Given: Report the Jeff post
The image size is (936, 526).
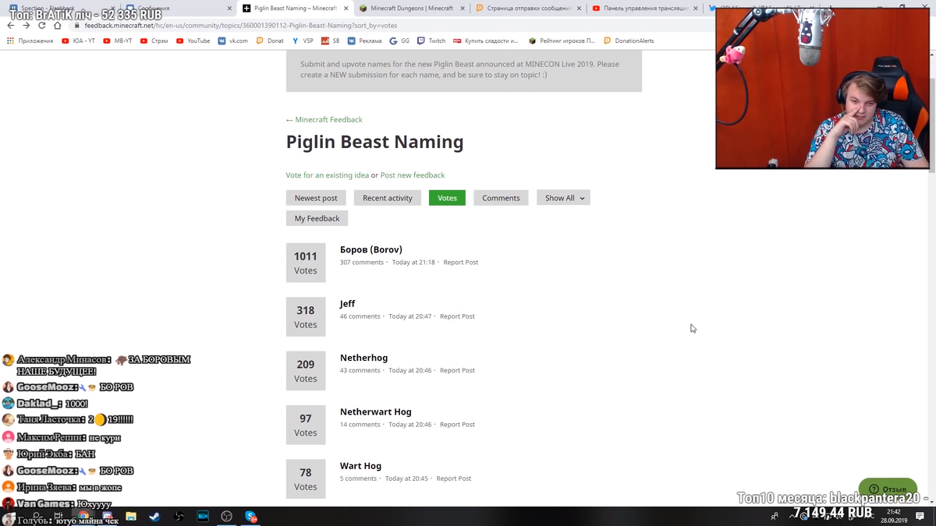Looking at the screenshot, I should pyautogui.click(x=457, y=316).
